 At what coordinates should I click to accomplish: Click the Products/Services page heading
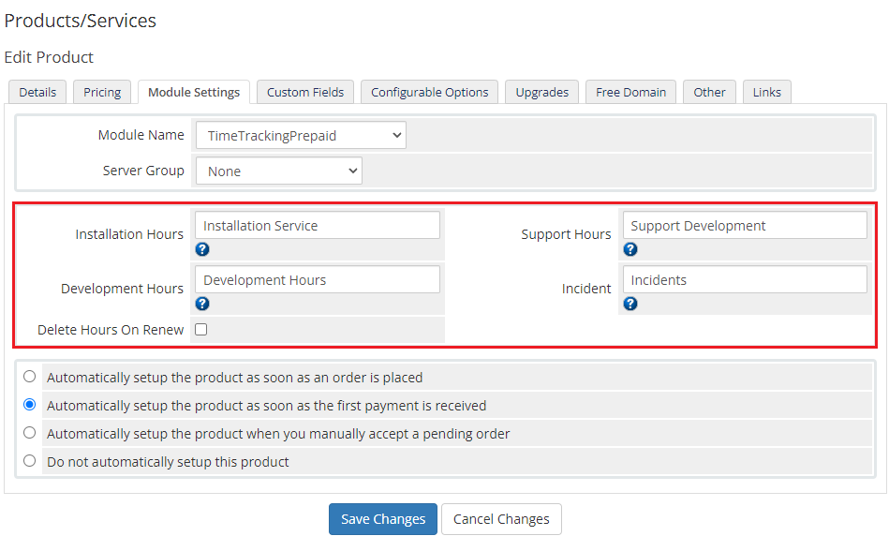click(80, 21)
